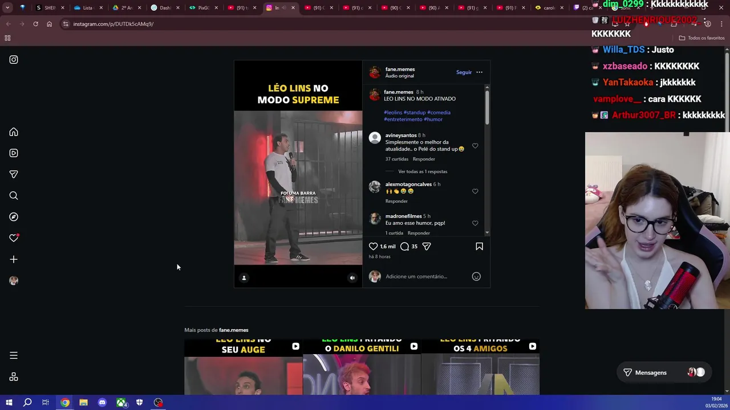Open 'Léo Lins x Danilo Gentili' thumbnail
The height and width of the screenshot is (410, 730).
click(362, 367)
